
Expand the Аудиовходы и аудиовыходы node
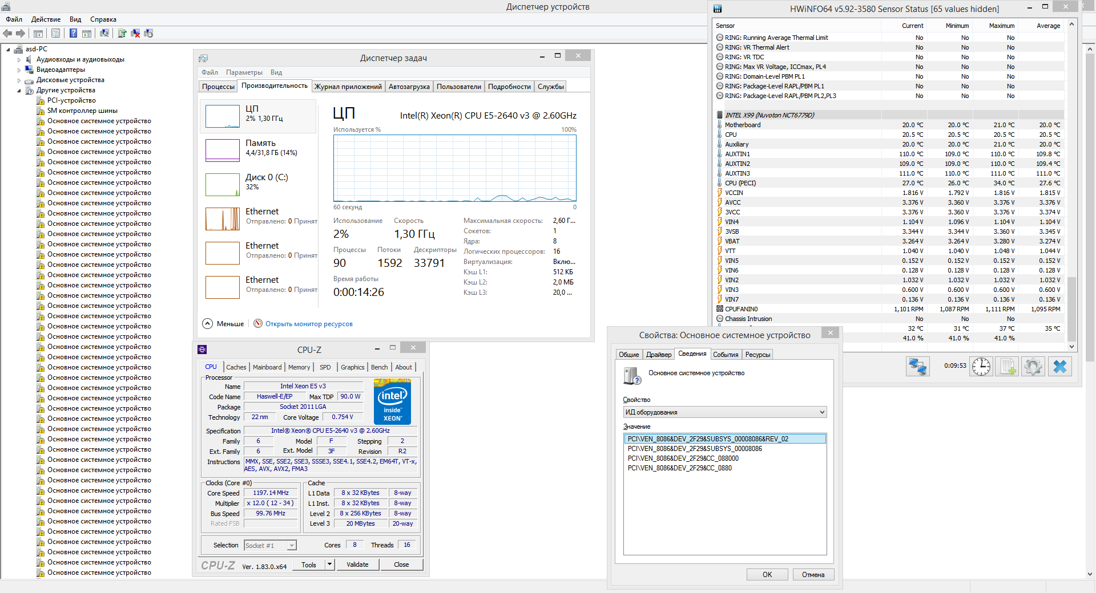[19, 59]
